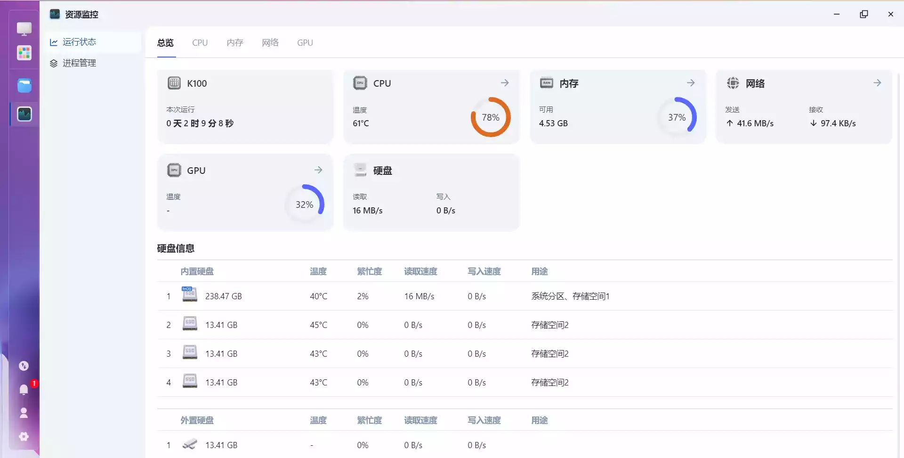Select 运行状态 in the sidebar
The width and height of the screenshot is (904, 458).
[x=93, y=42]
